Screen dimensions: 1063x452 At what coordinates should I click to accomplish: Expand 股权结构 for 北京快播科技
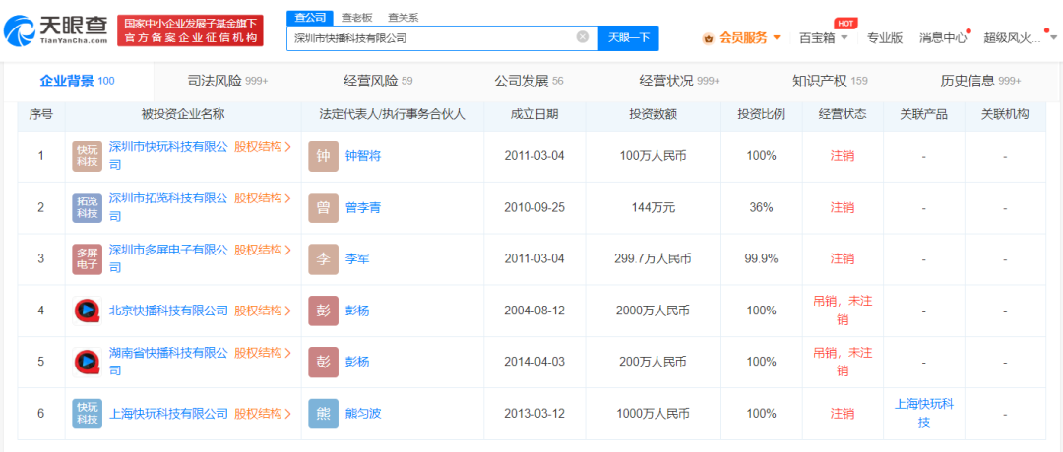[263, 311]
